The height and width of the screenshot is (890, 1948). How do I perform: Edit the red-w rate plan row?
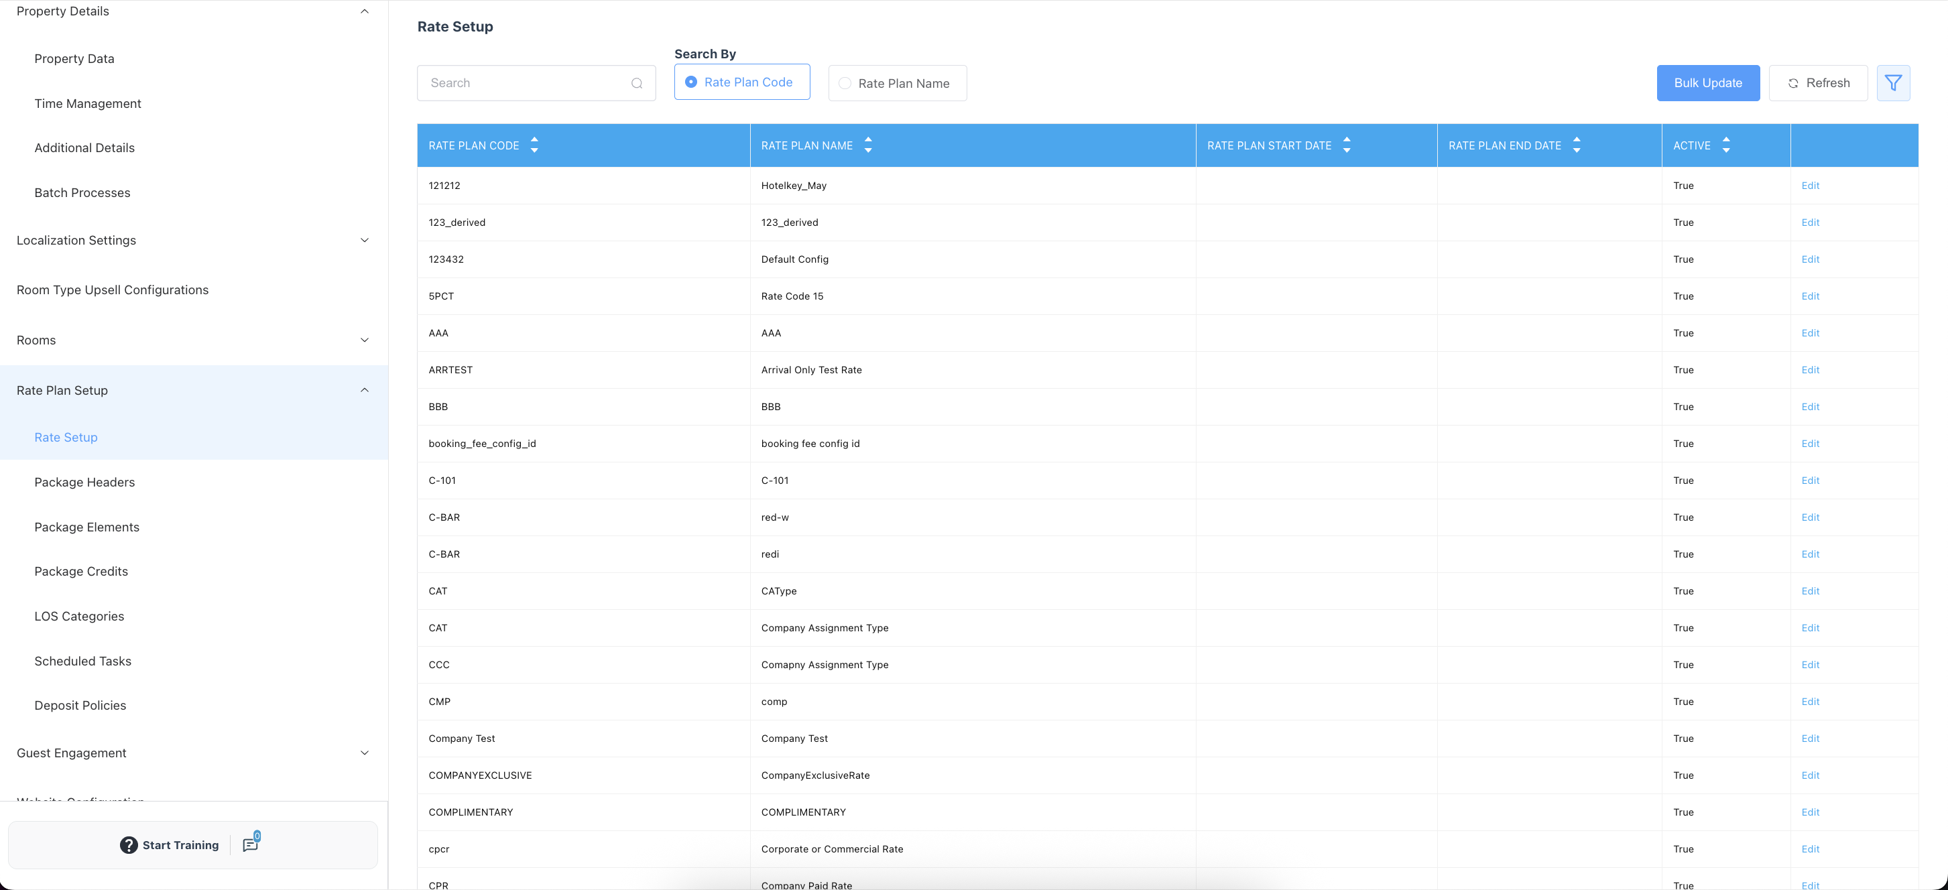click(1810, 517)
